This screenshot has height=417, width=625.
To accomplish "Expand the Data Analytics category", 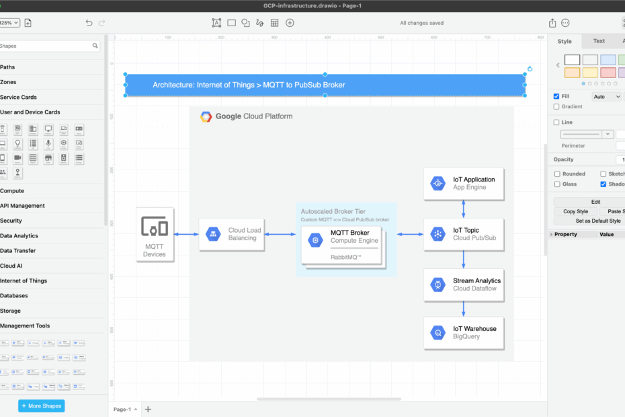I will coord(19,236).
